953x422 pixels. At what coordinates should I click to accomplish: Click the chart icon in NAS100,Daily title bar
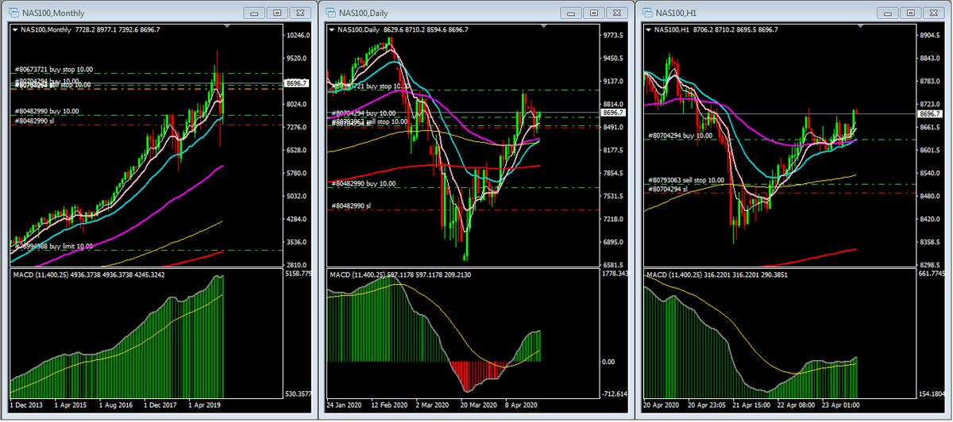[330, 13]
